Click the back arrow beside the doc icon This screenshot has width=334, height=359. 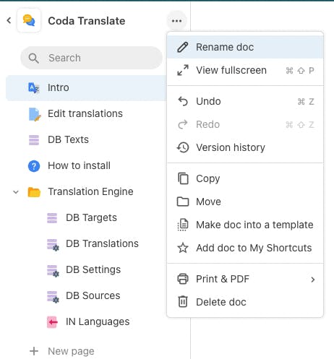point(9,20)
